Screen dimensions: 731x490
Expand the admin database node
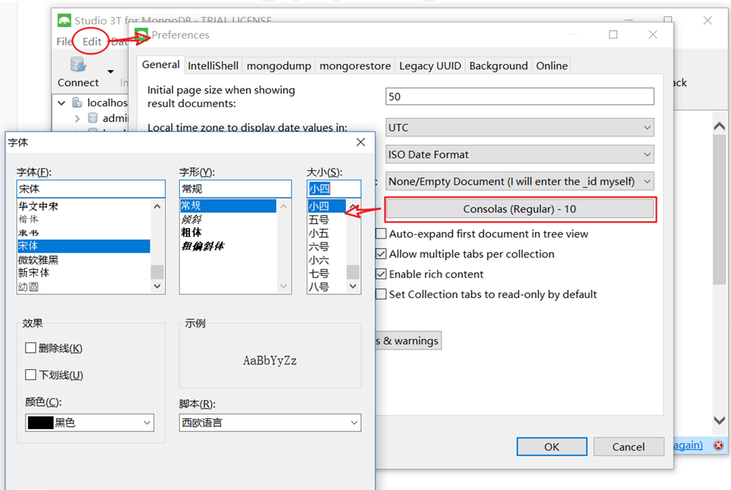[77, 119]
